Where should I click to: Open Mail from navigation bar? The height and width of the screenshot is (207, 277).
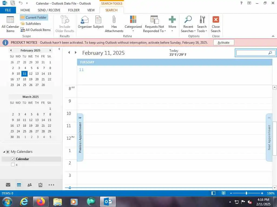[x=8, y=185]
